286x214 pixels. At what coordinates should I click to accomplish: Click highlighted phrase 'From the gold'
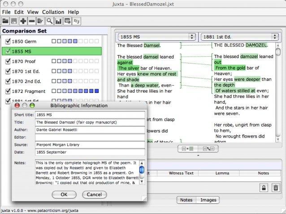[230, 68]
